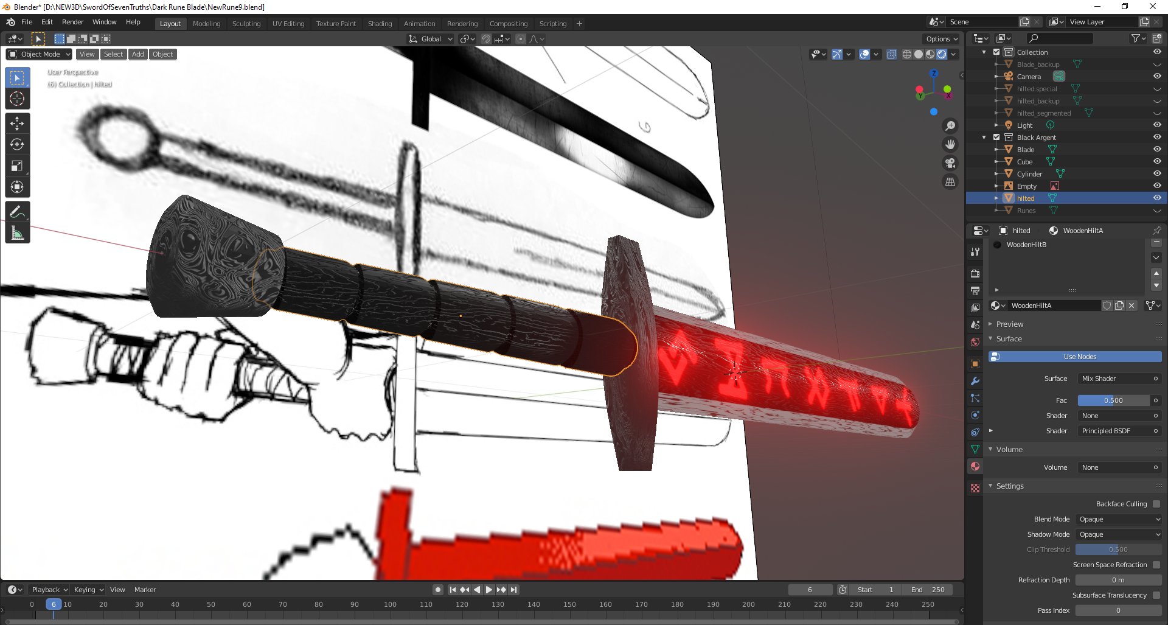This screenshot has height=625, width=1168.
Task: Switch to rendered viewport shading
Action: click(x=942, y=54)
